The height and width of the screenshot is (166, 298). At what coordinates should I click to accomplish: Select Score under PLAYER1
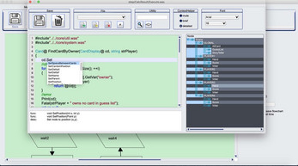tap(216, 63)
